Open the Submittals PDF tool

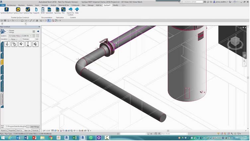(49, 11)
